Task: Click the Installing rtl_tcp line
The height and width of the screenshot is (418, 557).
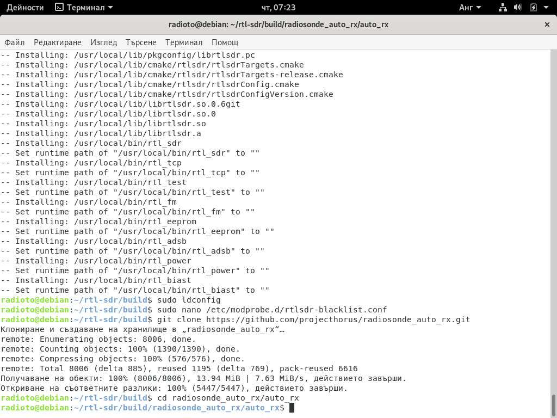Action: click(91, 163)
